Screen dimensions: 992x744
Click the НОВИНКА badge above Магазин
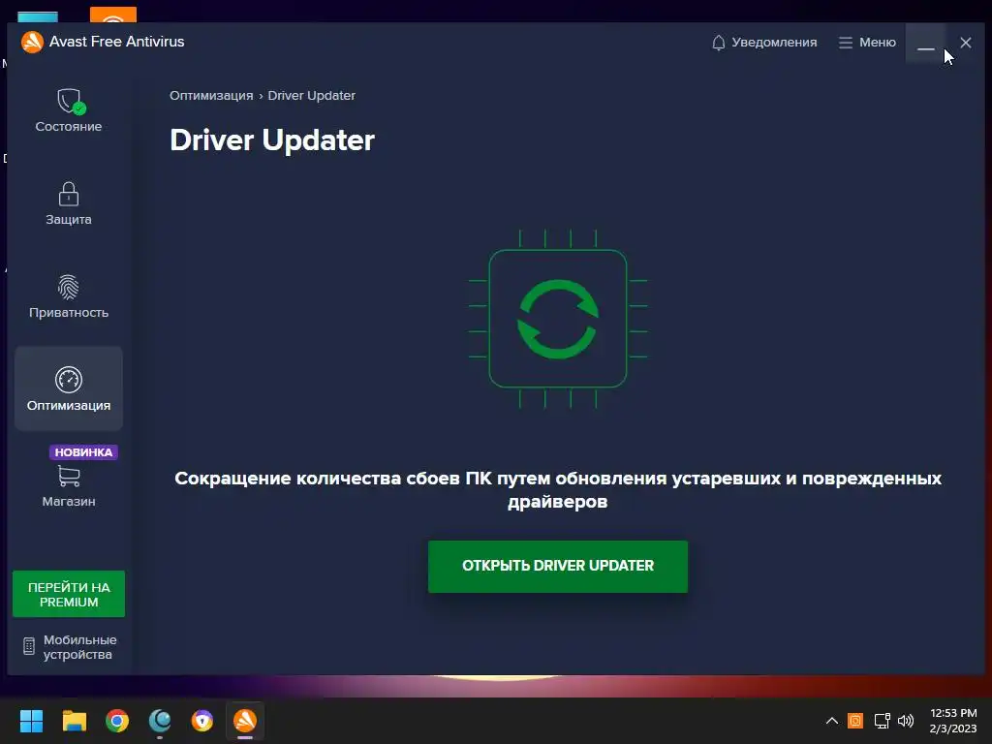tap(83, 452)
